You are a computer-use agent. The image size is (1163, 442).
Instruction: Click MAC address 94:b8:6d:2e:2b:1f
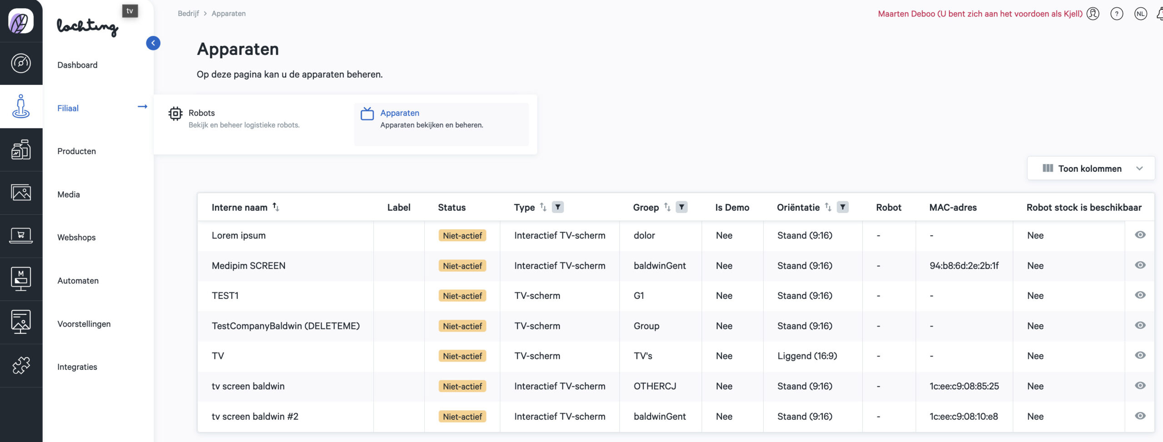964,266
